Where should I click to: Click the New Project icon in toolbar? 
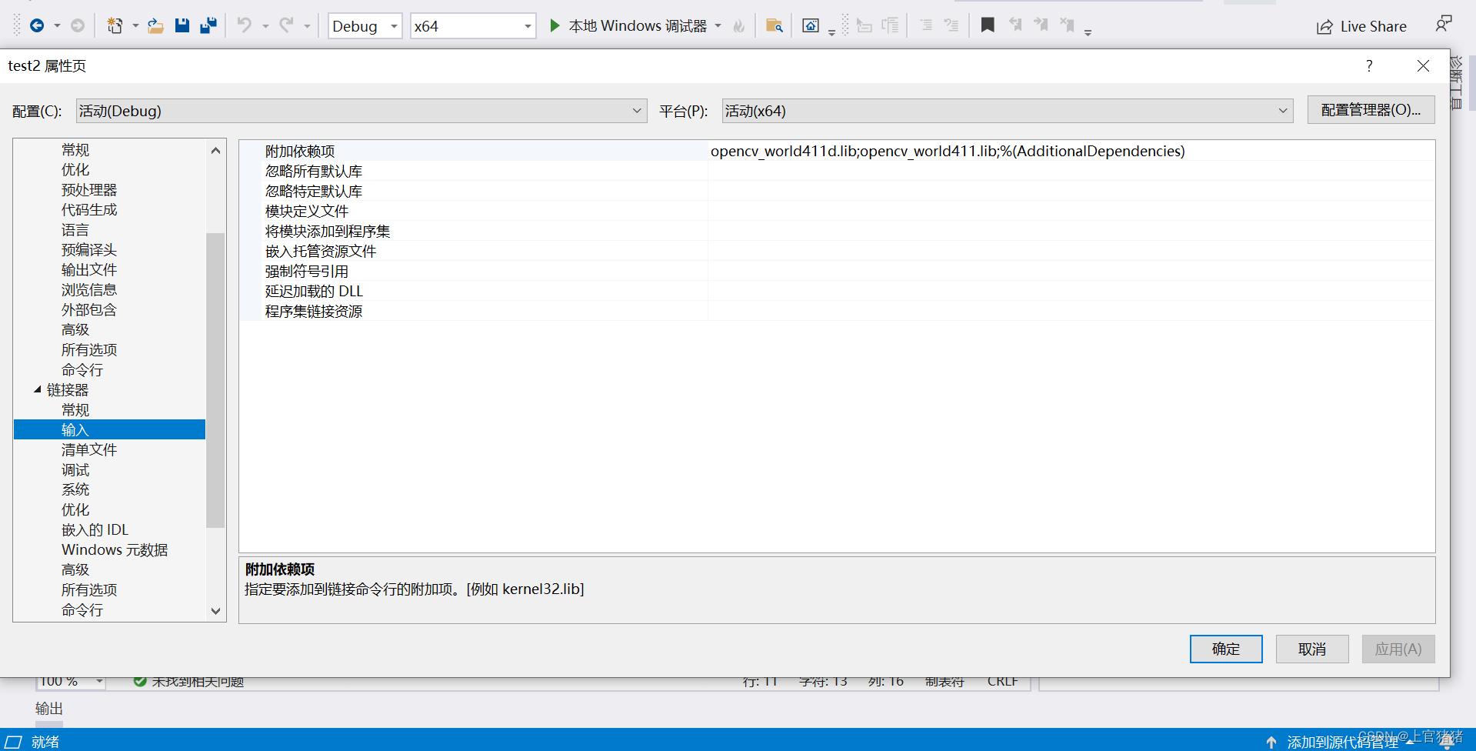[115, 26]
